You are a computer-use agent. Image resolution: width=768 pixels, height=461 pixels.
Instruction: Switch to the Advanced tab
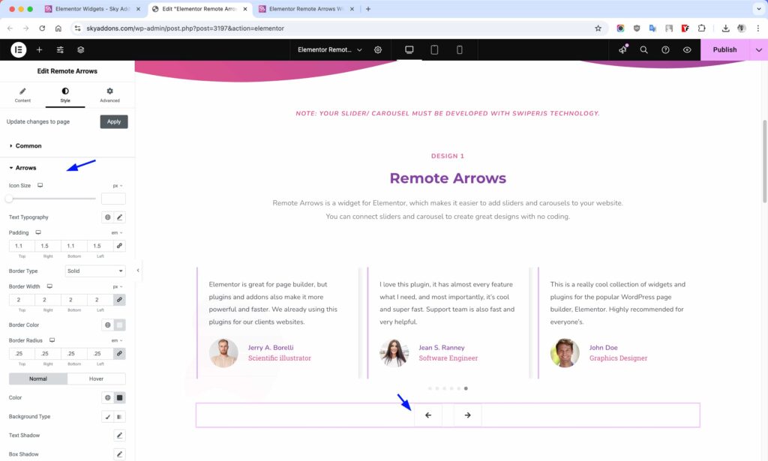(109, 94)
